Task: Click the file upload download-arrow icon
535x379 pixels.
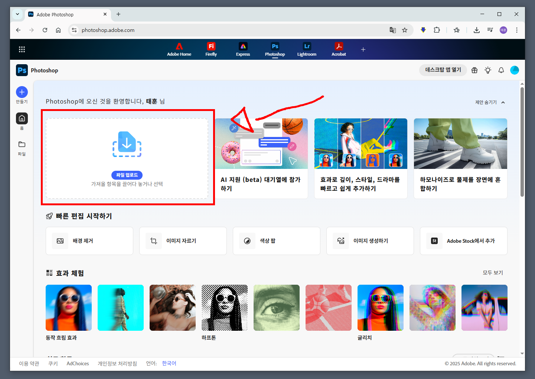Action: point(127,144)
